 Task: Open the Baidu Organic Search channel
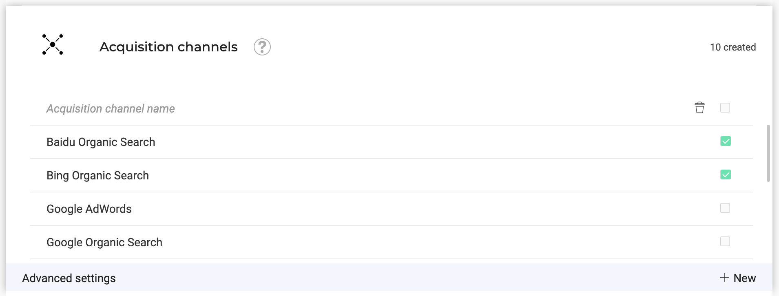tap(101, 142)
